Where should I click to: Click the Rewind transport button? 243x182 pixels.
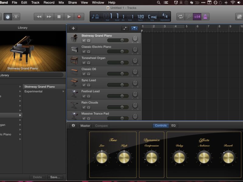coord(39,17)
